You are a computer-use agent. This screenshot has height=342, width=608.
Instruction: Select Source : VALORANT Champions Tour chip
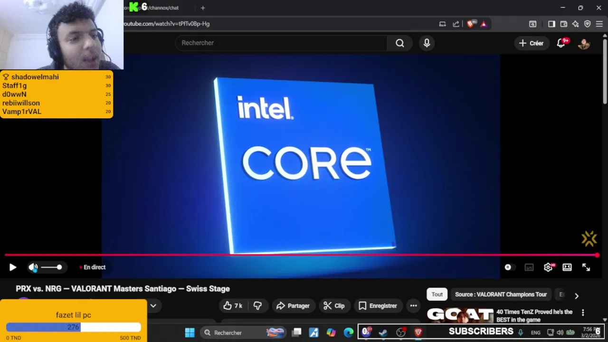click(501, 294)
